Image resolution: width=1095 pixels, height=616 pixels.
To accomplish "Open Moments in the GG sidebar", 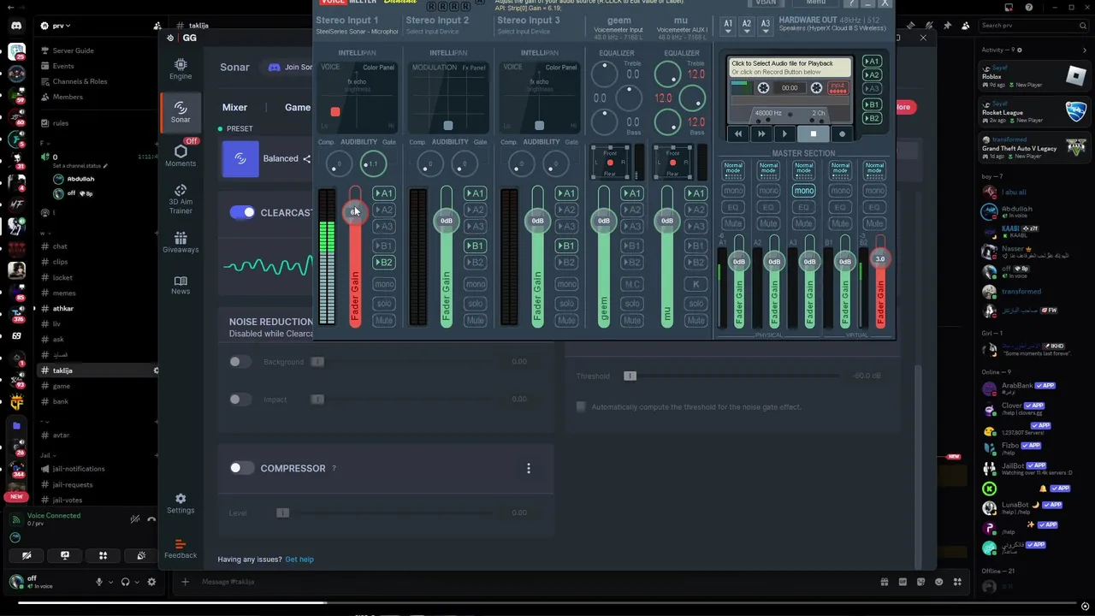I will (x=181, y=156).
